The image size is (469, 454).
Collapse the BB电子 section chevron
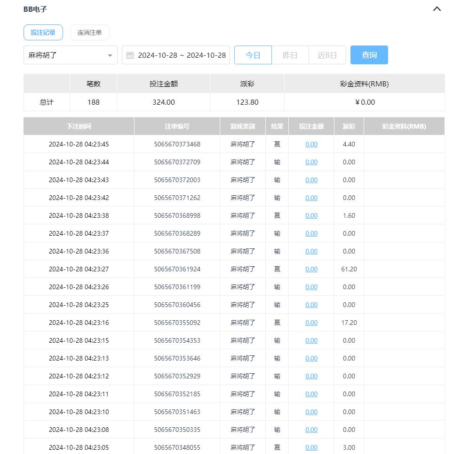437,9
